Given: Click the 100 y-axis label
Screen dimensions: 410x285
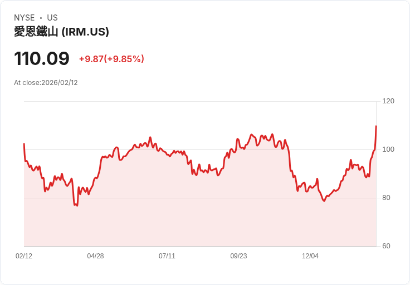Looking at the screenshot, I should click(x=388, y=149).
